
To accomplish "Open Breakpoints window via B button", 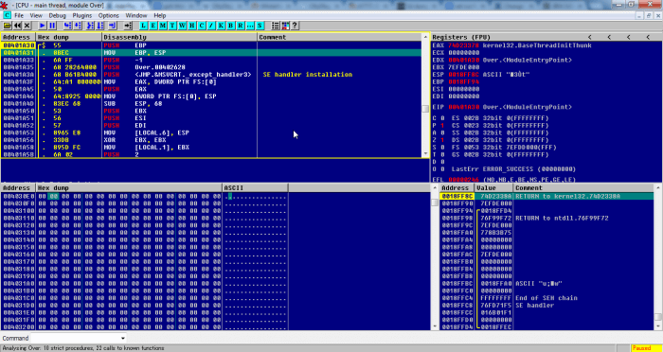I will point(230,26).
